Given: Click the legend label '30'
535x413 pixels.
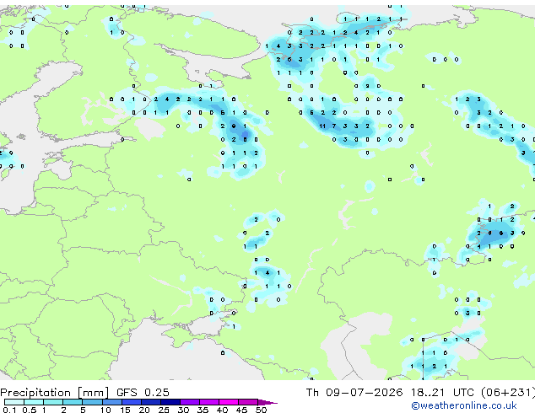Looking at the screenshot, I should coord(183,410).
